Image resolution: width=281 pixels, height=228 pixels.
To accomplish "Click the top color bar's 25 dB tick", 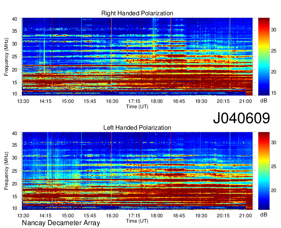I will (x=274, y=51).
